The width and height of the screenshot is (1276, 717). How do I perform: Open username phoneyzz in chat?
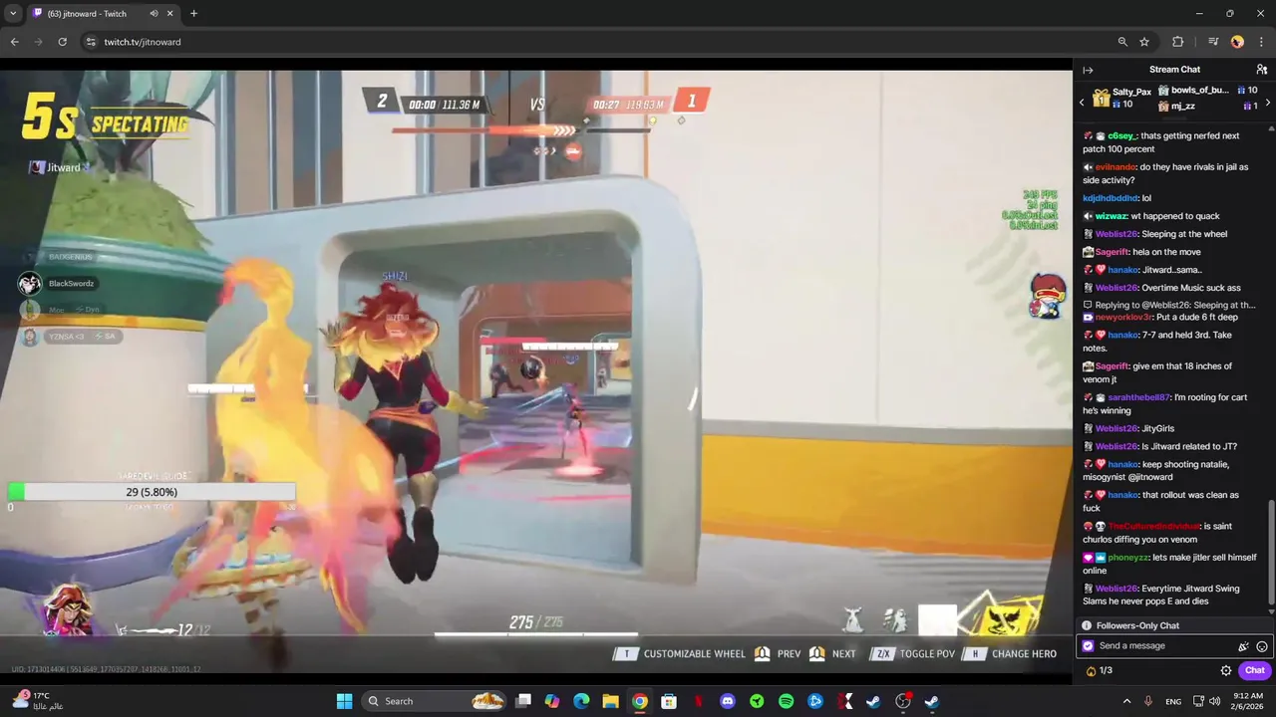pos(1128,558)
